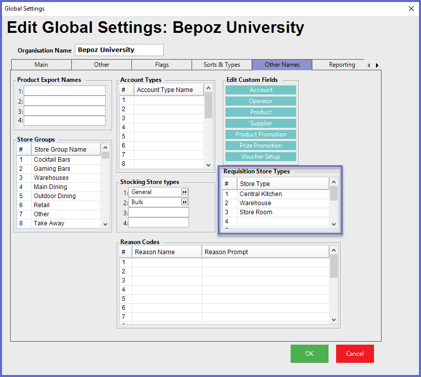
Task: Click arrow icon beside General stocking store type
Action: point(184,192)
